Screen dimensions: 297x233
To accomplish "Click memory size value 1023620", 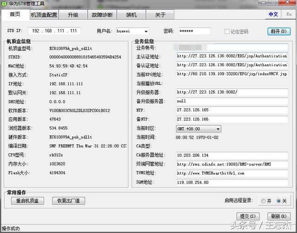I will pyautogui.click(x=57, y=164).
